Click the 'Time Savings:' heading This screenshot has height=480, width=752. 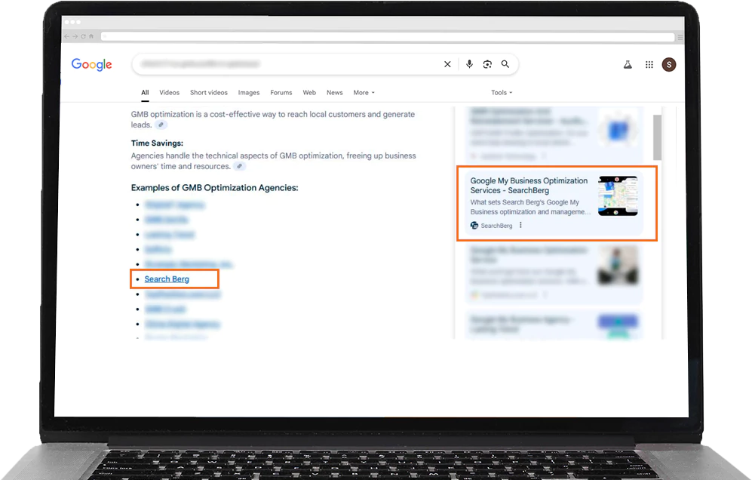point(157,143)
